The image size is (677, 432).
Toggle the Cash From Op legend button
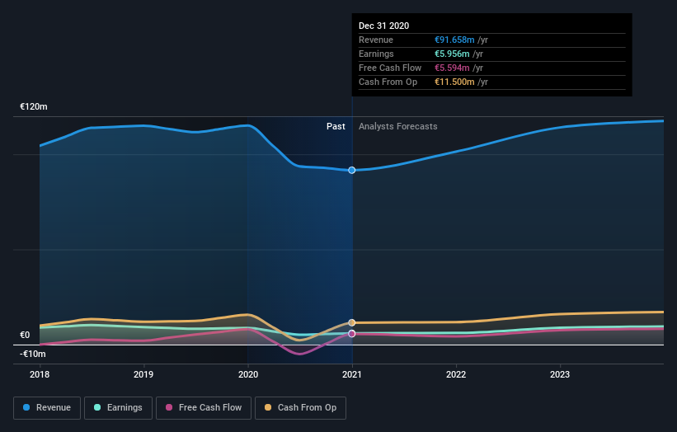click(x=300, y=408)
